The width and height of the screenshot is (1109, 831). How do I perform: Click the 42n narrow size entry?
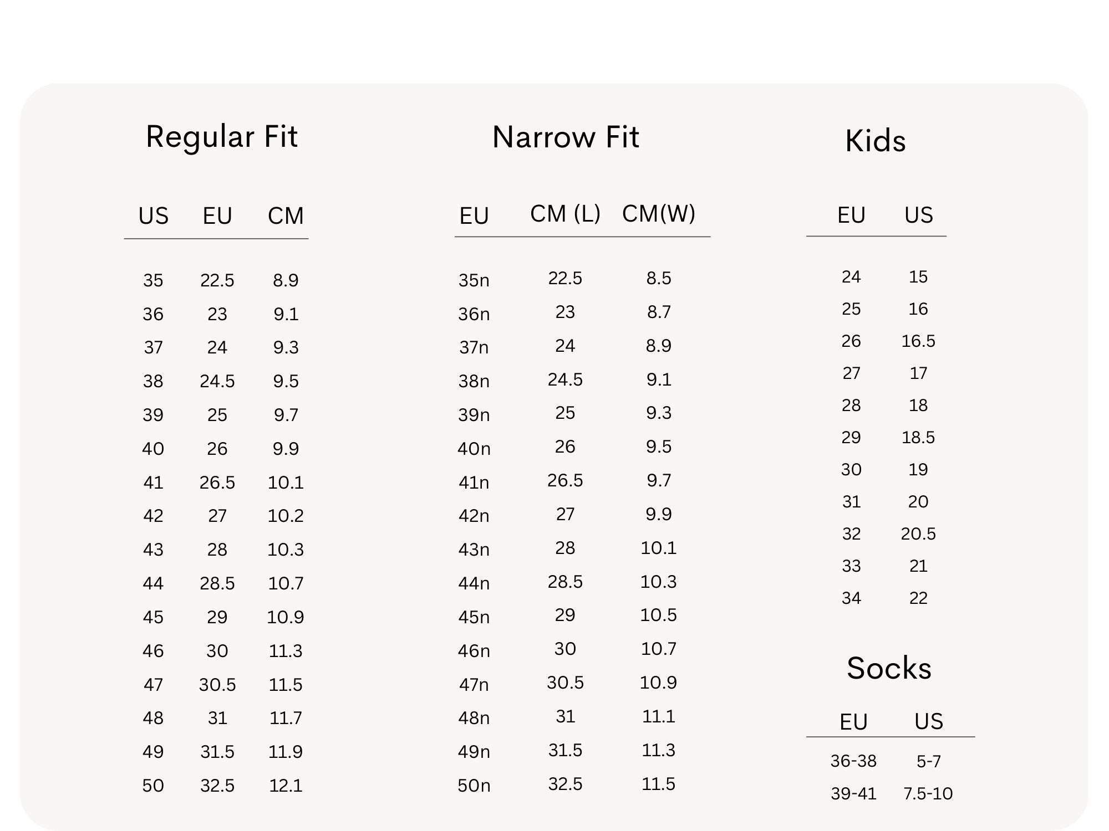click(474, 516)
